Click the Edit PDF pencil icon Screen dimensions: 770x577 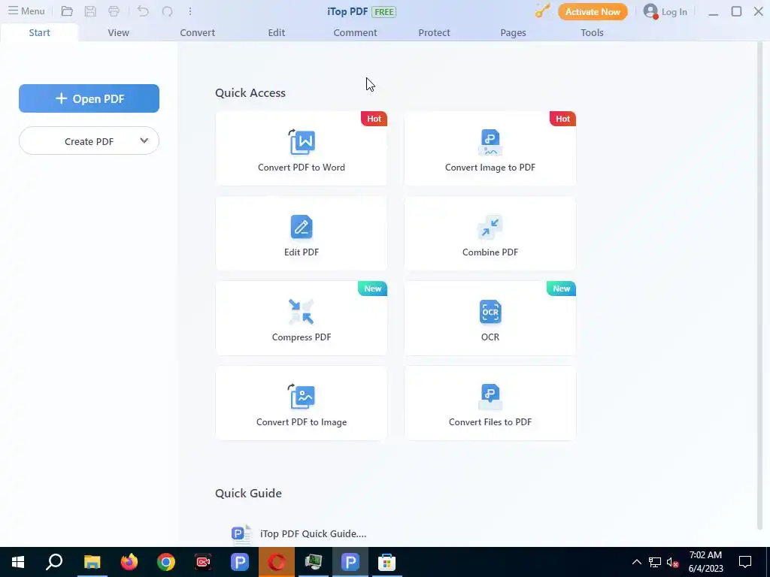click(x=302, y=227)
